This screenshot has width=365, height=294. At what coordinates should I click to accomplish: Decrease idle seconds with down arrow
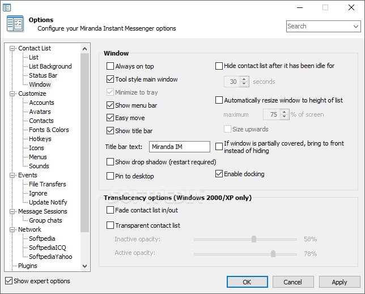point(244,84)
